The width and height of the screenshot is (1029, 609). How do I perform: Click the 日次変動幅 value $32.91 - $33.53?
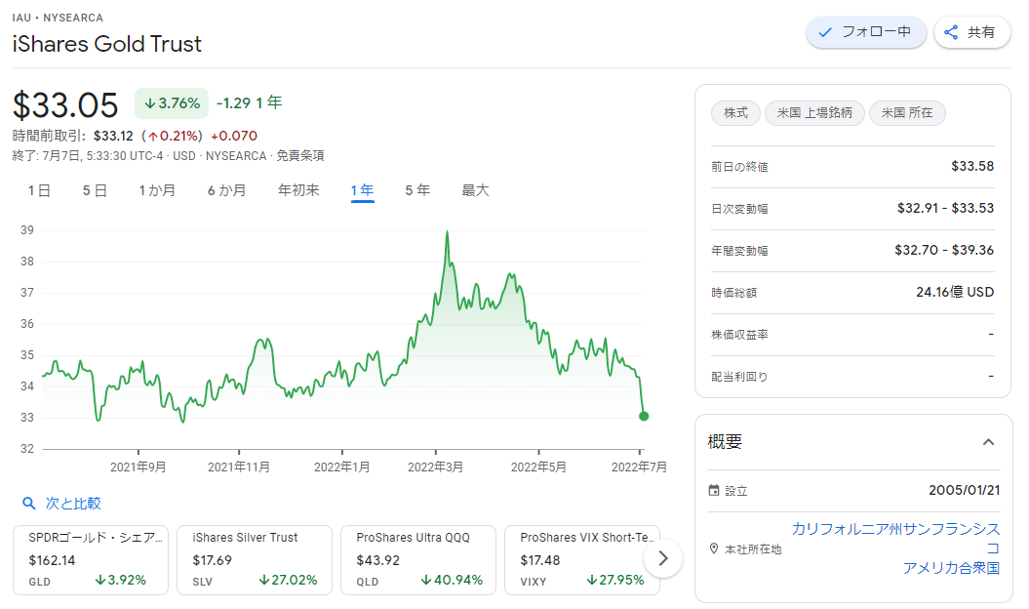[945, 208]
